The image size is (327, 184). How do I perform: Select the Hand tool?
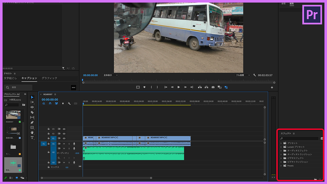coord(32,133)
